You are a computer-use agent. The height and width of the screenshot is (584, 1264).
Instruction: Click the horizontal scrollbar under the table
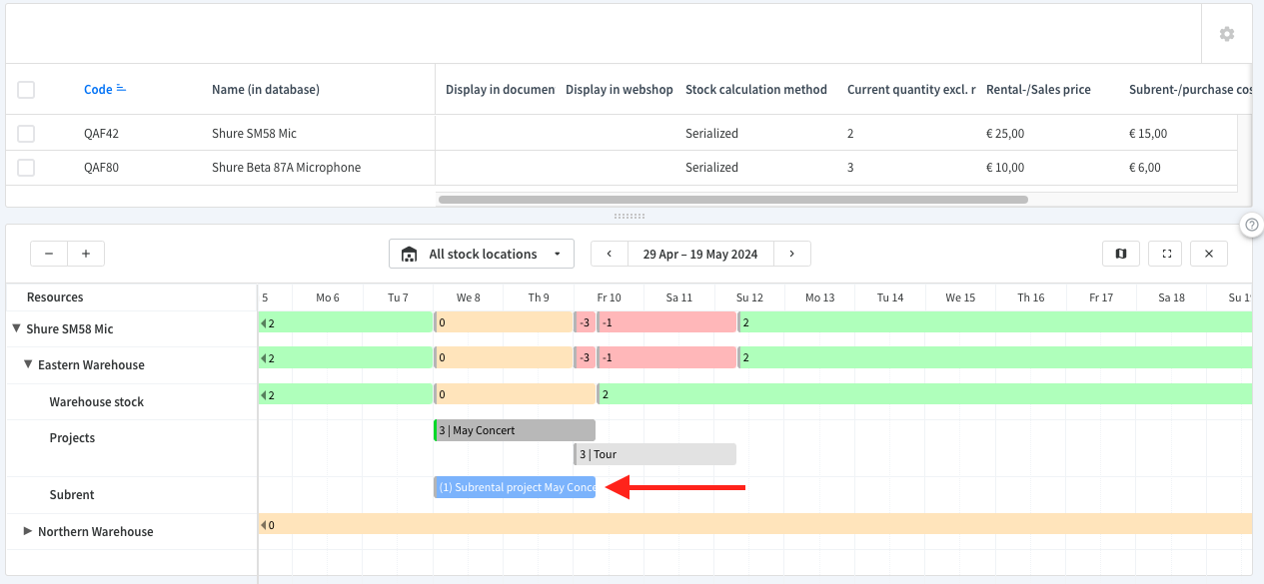point(732,200)
